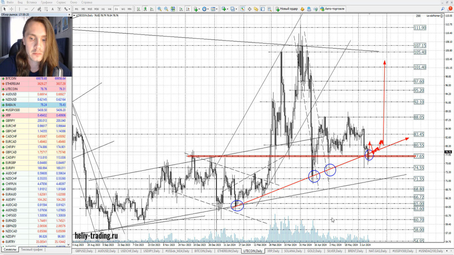Choose the equidistant channel tool
The width and height of the screenshot is (454, 255).
(39, 8)
